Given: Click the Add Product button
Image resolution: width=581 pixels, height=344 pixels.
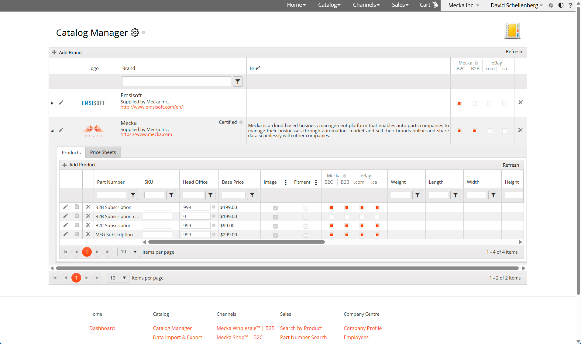Looking at the screenshot, I should 79,165.
